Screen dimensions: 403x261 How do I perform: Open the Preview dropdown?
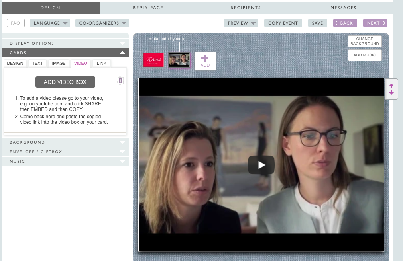click(x=241, y=23)
